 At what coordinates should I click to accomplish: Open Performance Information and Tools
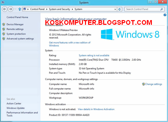[x=22, y=114]
